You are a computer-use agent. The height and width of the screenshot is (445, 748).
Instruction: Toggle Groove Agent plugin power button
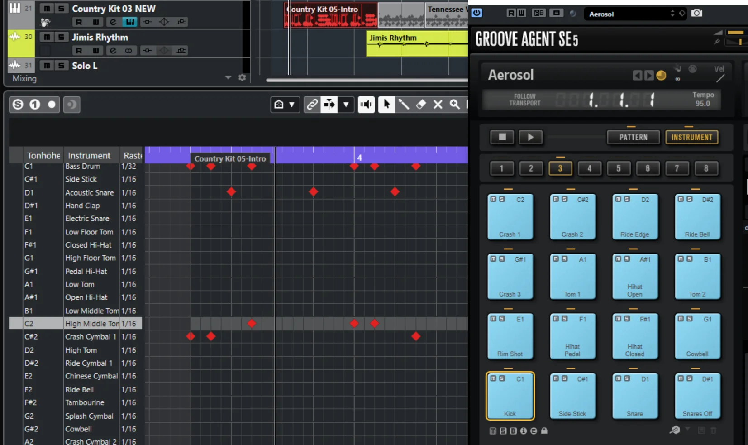(x=477, y=13)
